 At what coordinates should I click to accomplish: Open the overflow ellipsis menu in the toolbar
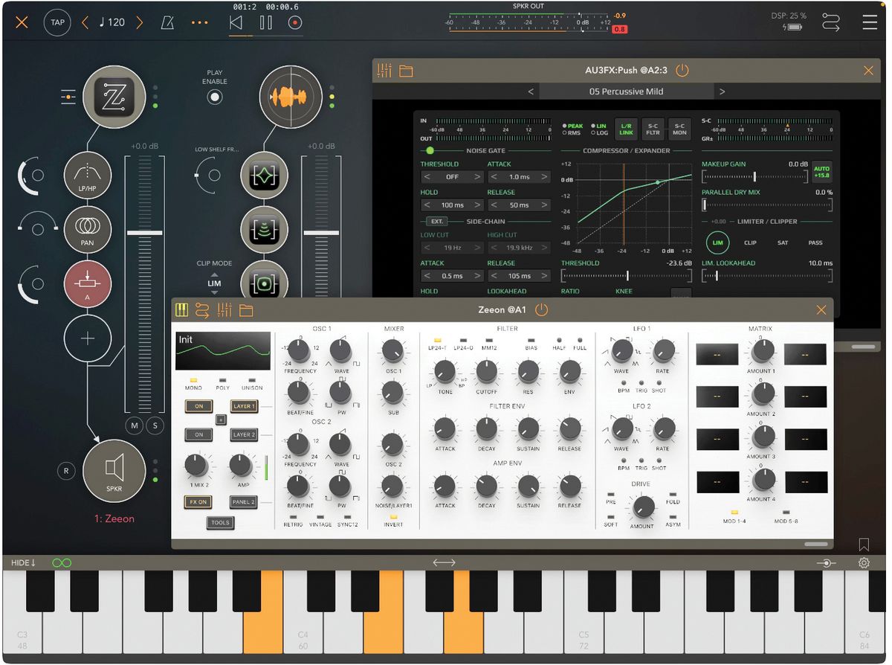(198, 22)
